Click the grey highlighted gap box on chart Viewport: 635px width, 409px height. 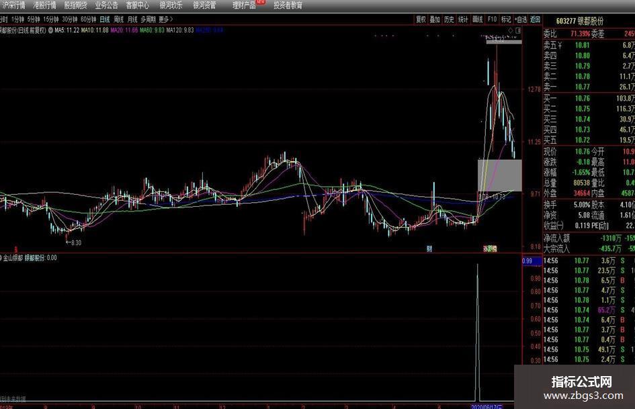point(500,175)
